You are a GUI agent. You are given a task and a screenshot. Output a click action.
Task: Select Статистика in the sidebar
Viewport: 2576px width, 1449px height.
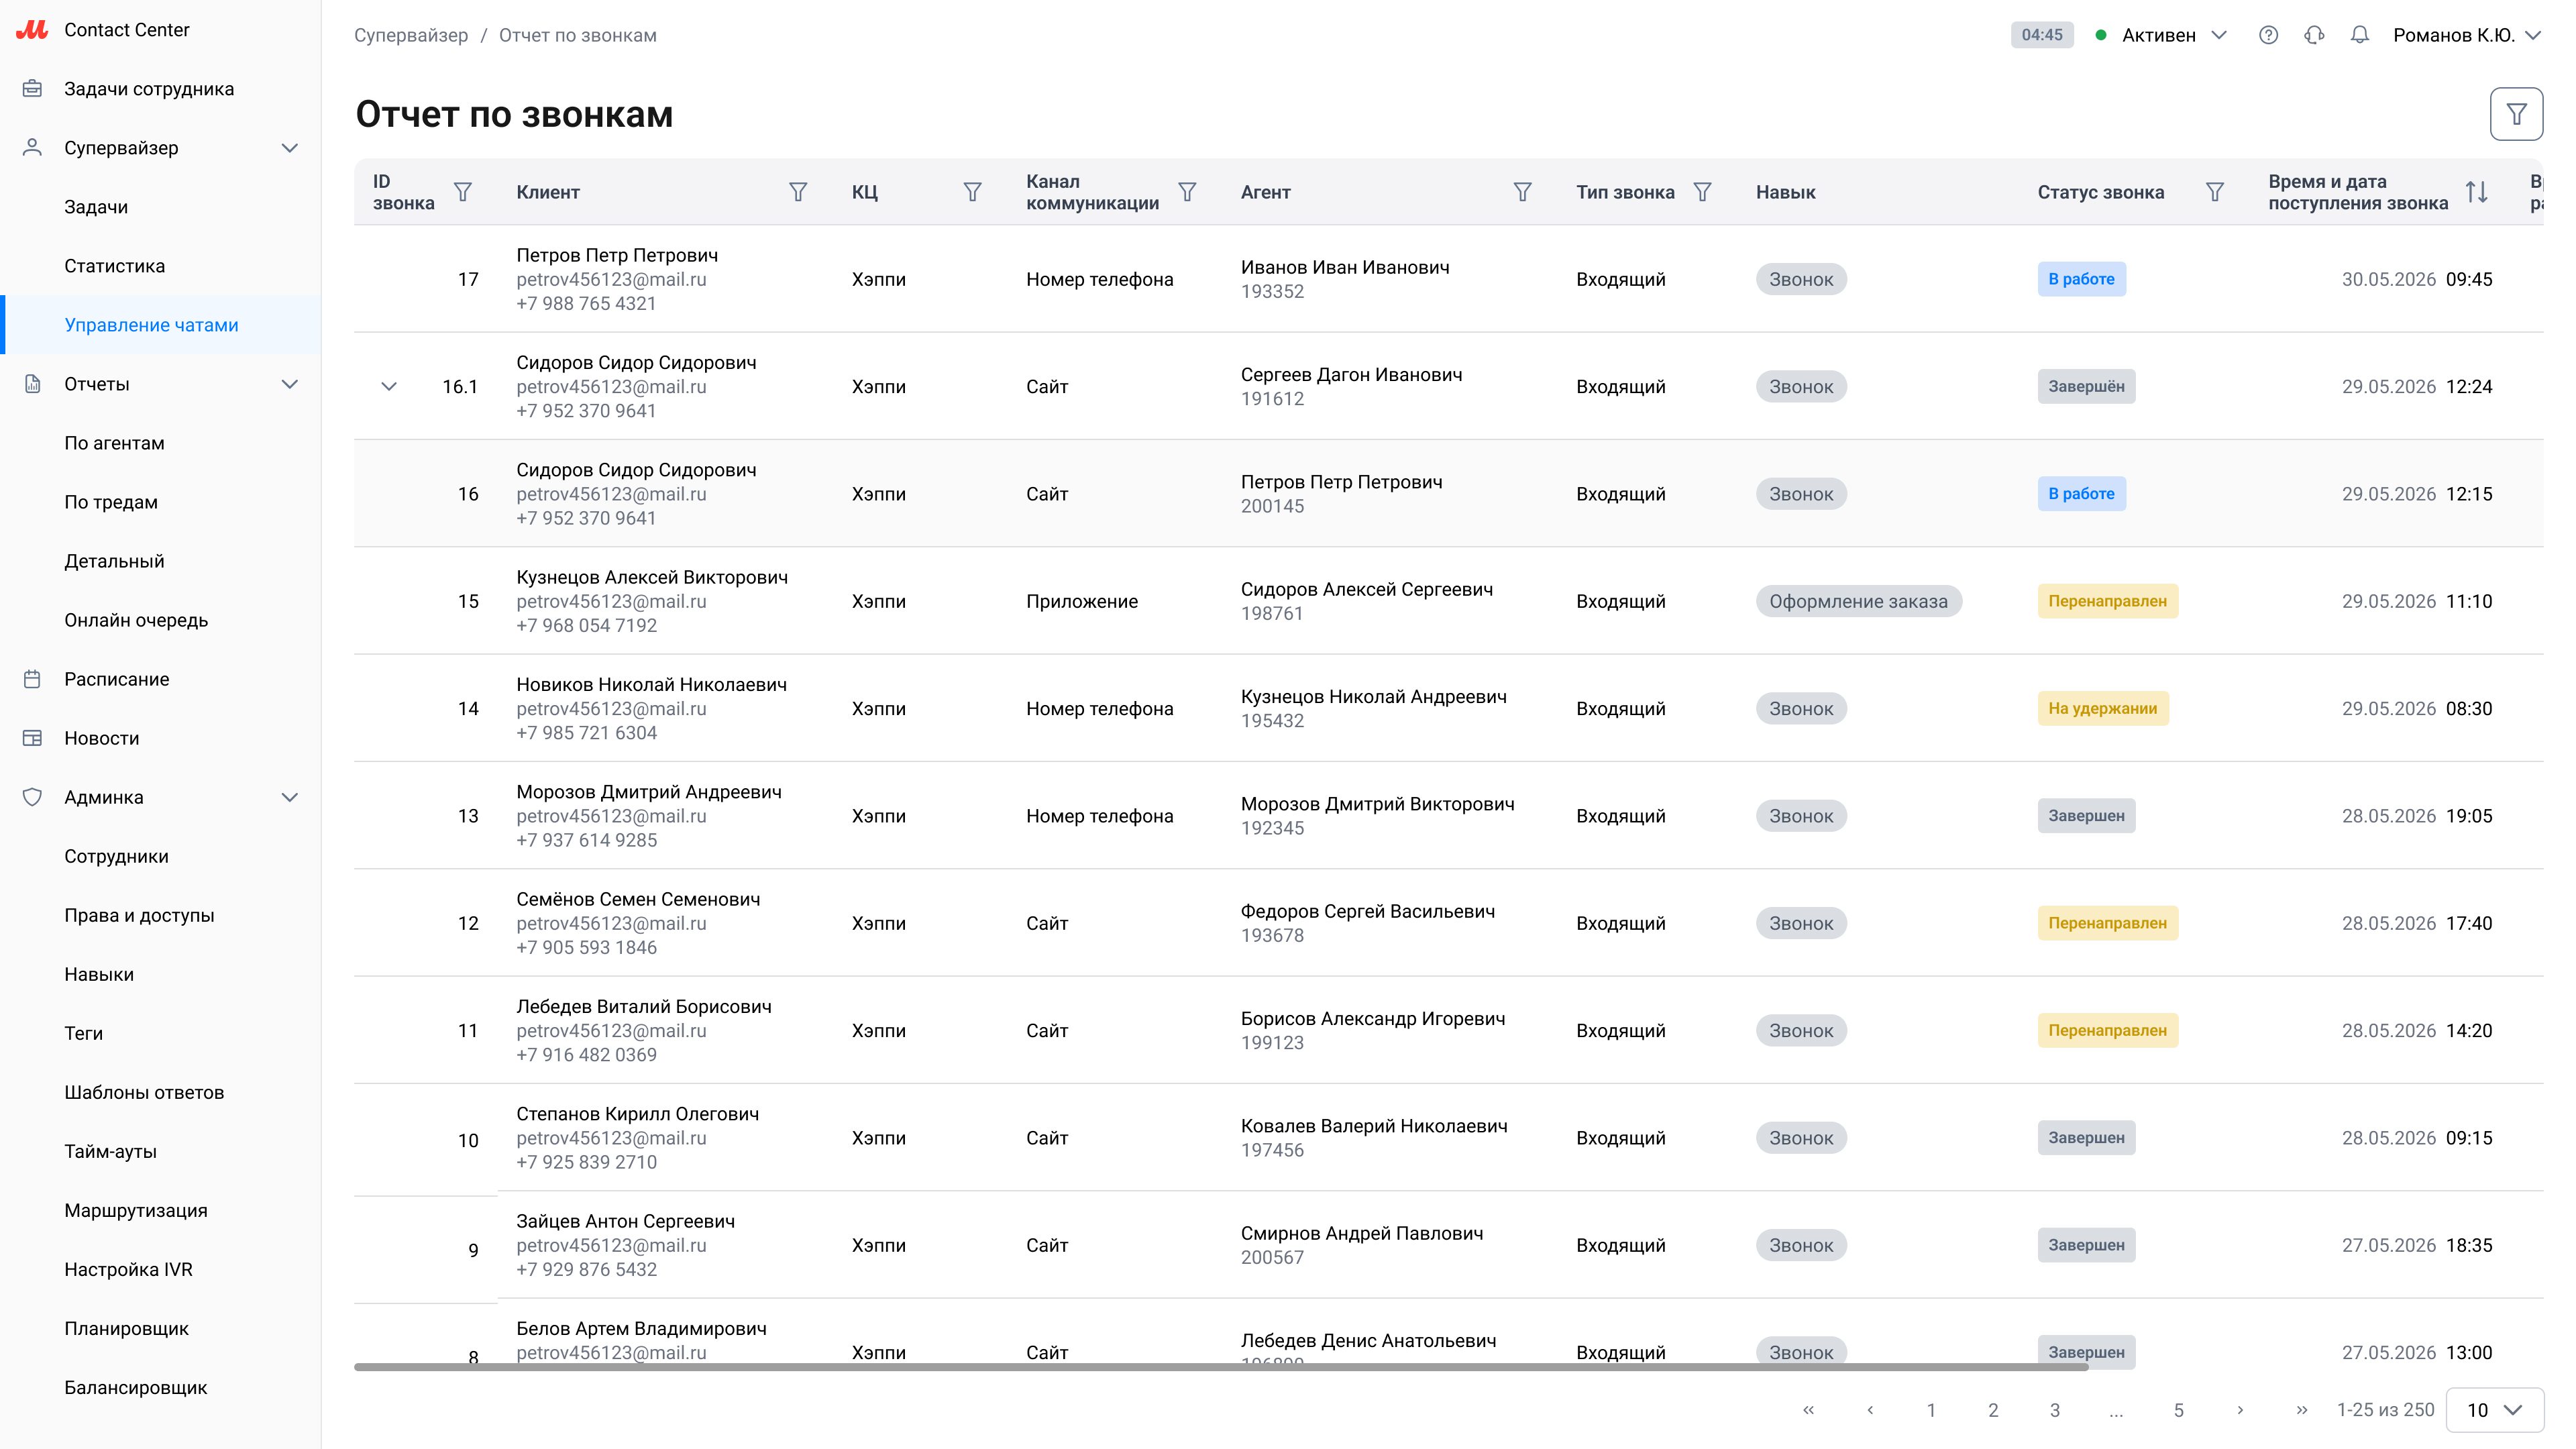tap(115, 266)
